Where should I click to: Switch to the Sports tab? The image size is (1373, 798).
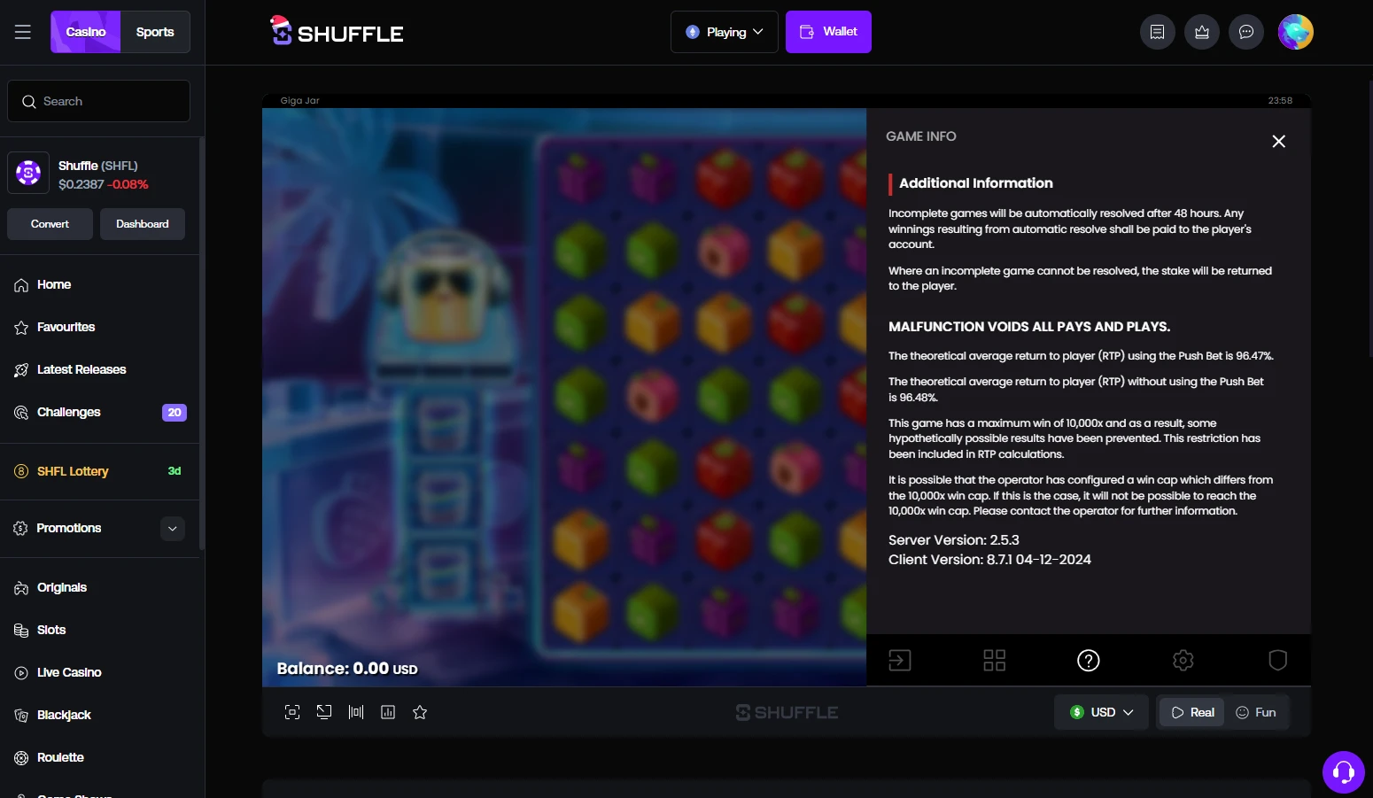155,32
